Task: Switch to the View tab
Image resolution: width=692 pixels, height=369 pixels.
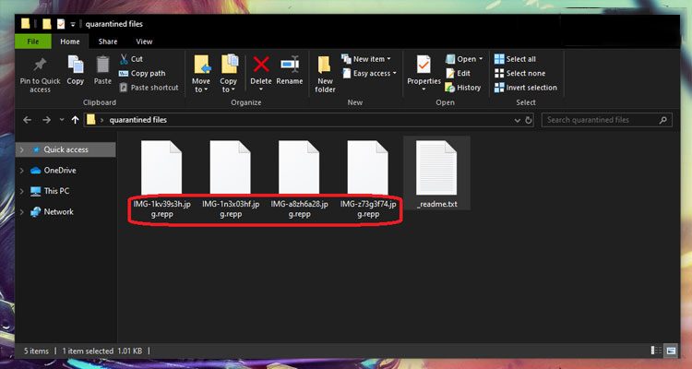Action: [144, 42]
